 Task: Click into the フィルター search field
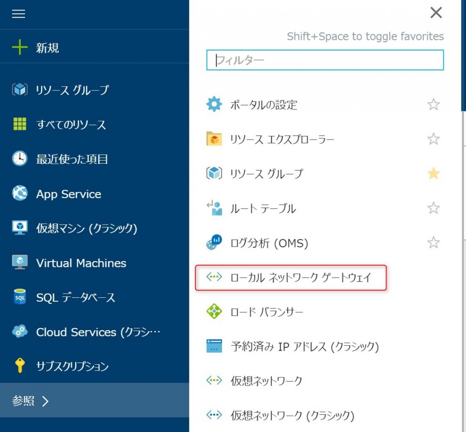click(325, 60)
